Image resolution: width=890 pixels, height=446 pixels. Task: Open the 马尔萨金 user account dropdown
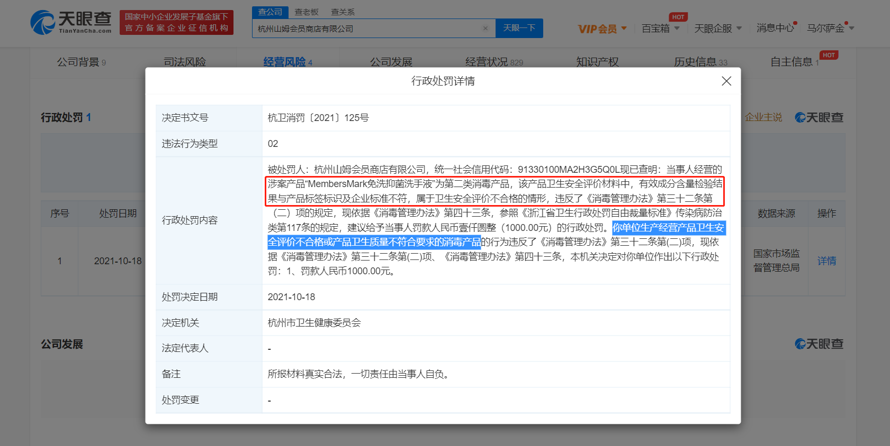(x=831, y=29)
